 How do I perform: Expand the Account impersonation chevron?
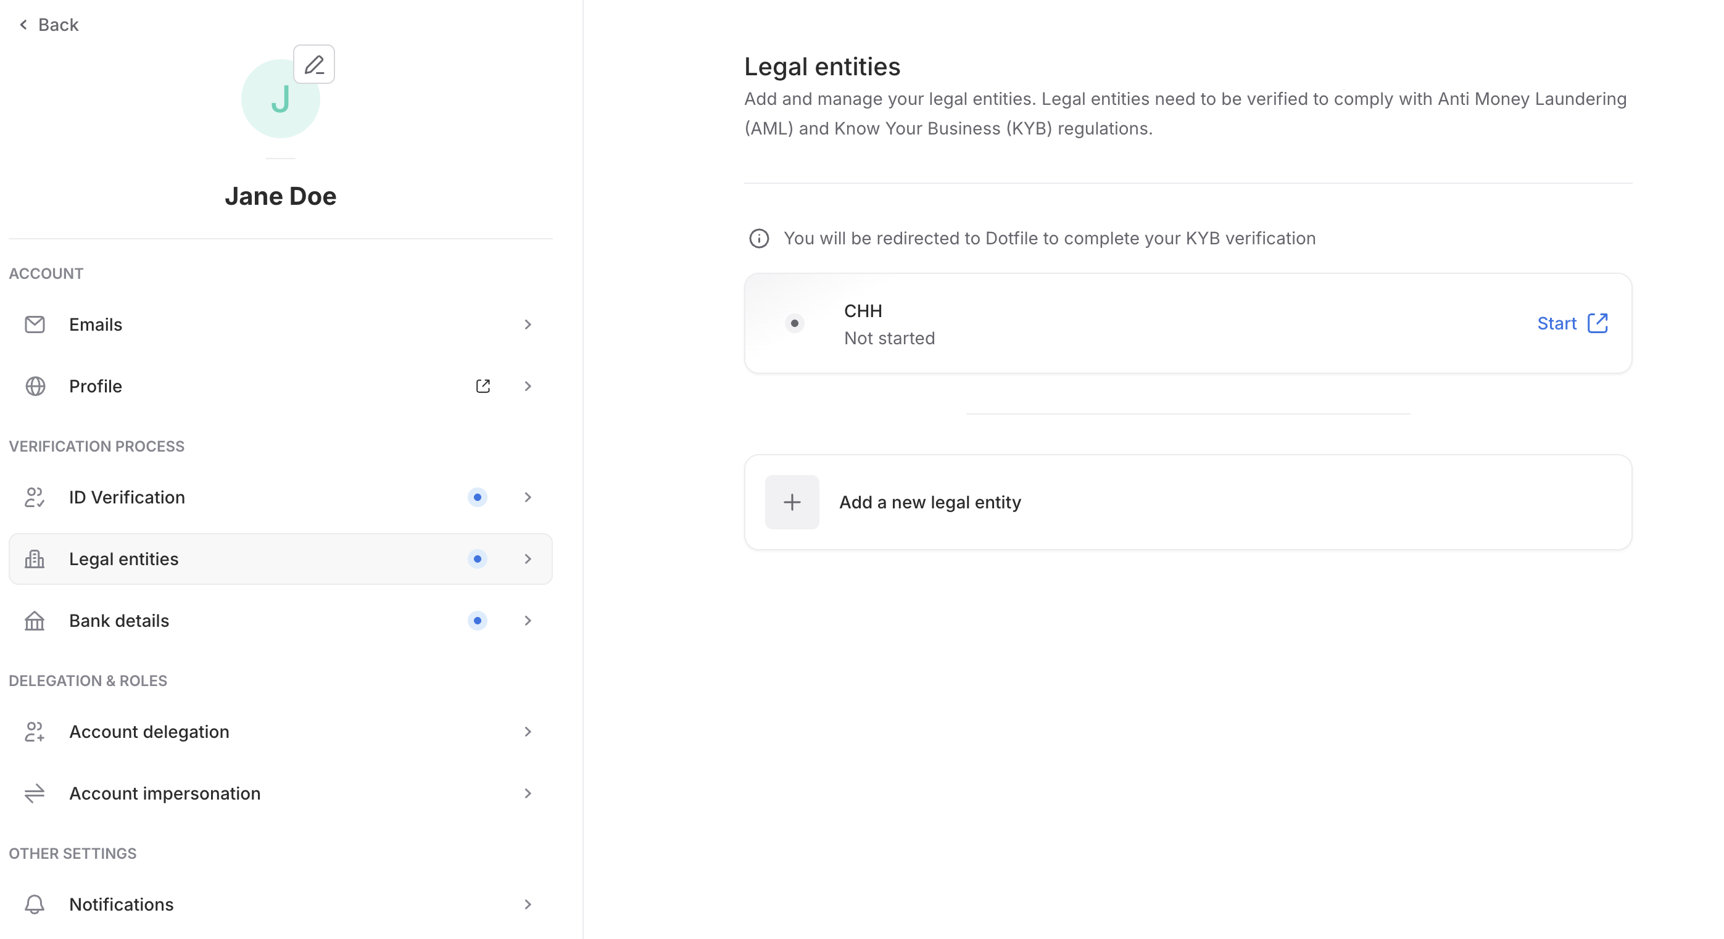pos(528,793)
